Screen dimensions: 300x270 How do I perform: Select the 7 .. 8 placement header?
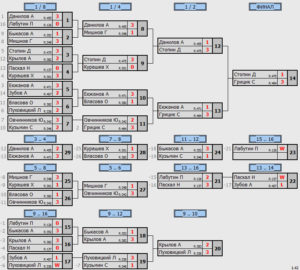pos(115,139)
